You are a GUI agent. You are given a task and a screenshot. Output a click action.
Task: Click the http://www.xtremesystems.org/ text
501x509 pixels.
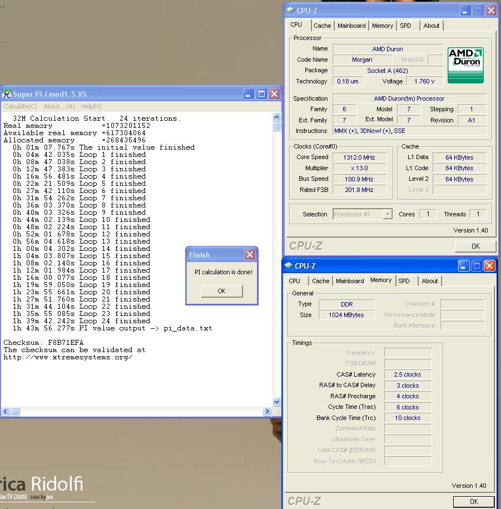[x=68, y=357]
